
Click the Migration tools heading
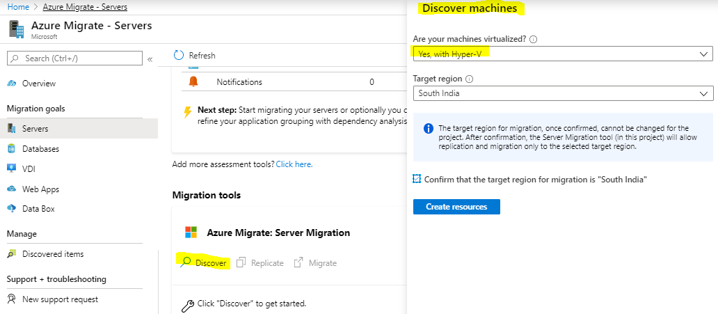206,195
